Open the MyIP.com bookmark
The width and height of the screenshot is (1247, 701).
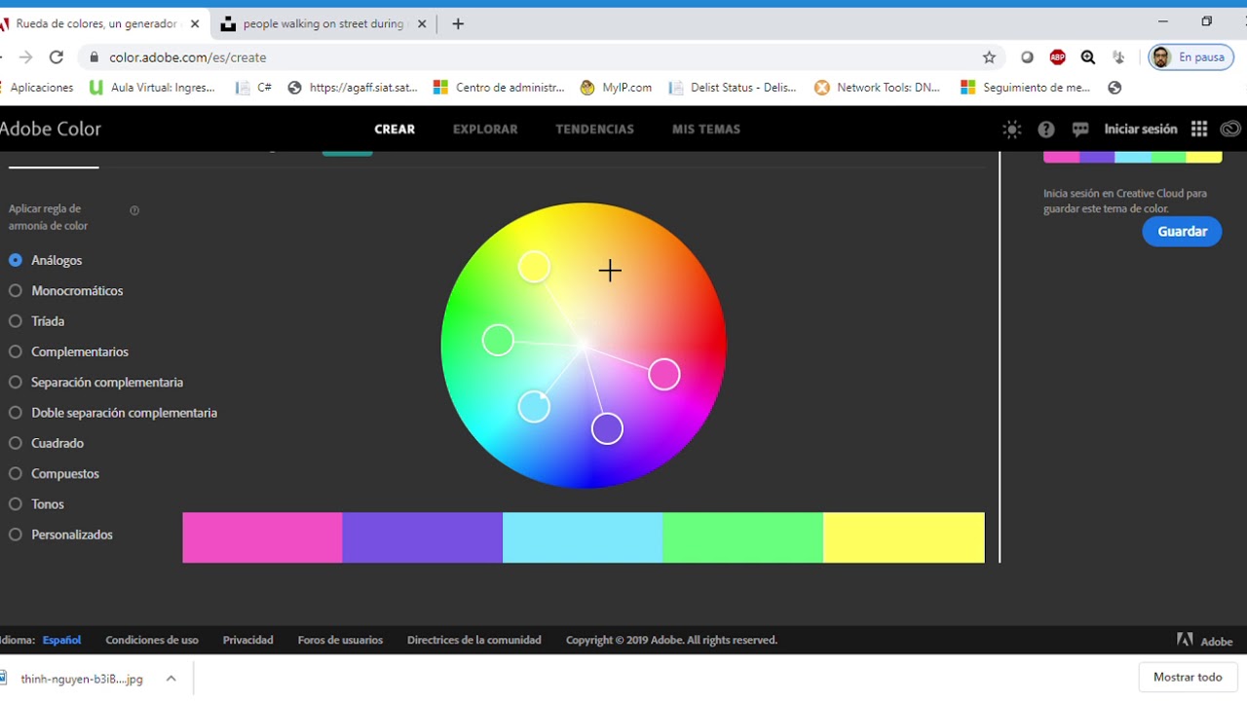coord(616,88)
